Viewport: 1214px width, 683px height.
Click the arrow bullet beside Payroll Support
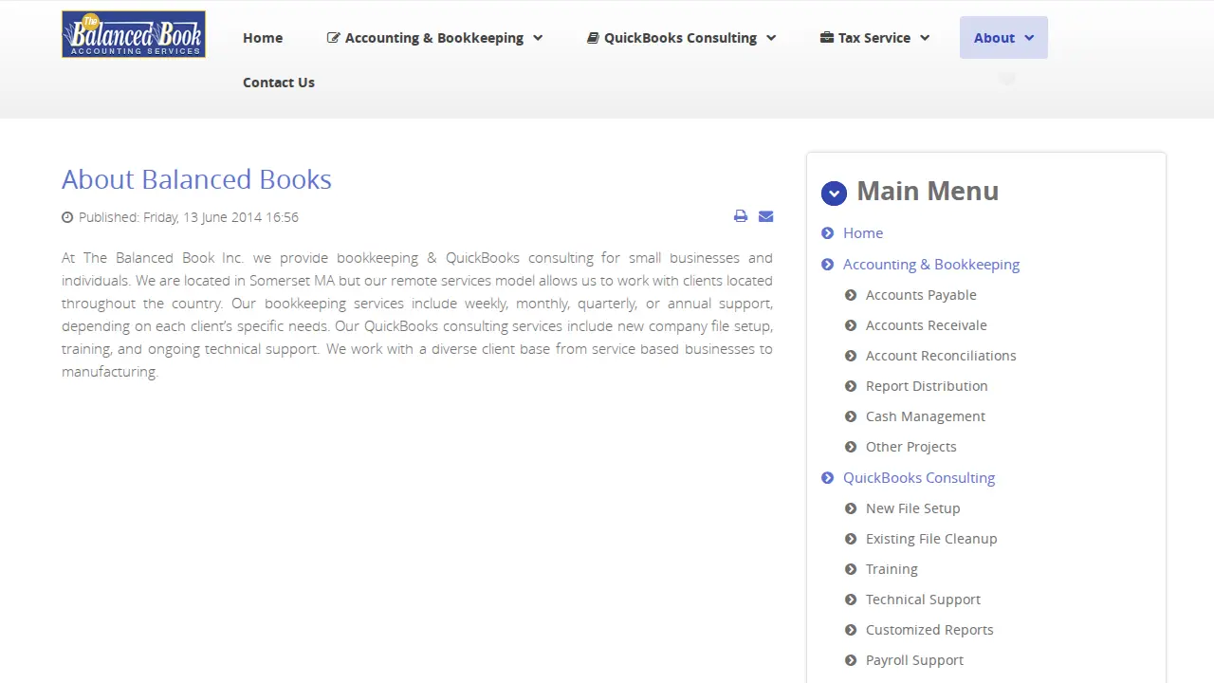(x=851, y=660)
